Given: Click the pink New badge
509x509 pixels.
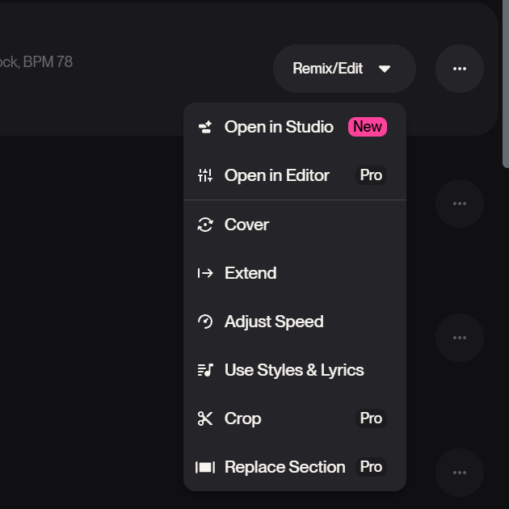Looking at the screenshot, I should point(368,127).
